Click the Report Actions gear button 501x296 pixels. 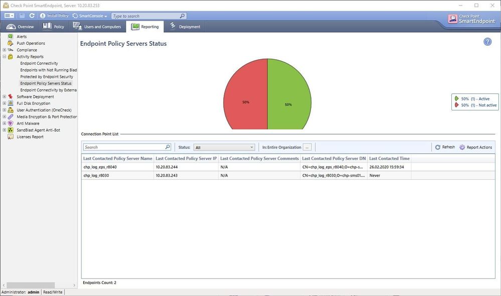[x=476, y=147]
